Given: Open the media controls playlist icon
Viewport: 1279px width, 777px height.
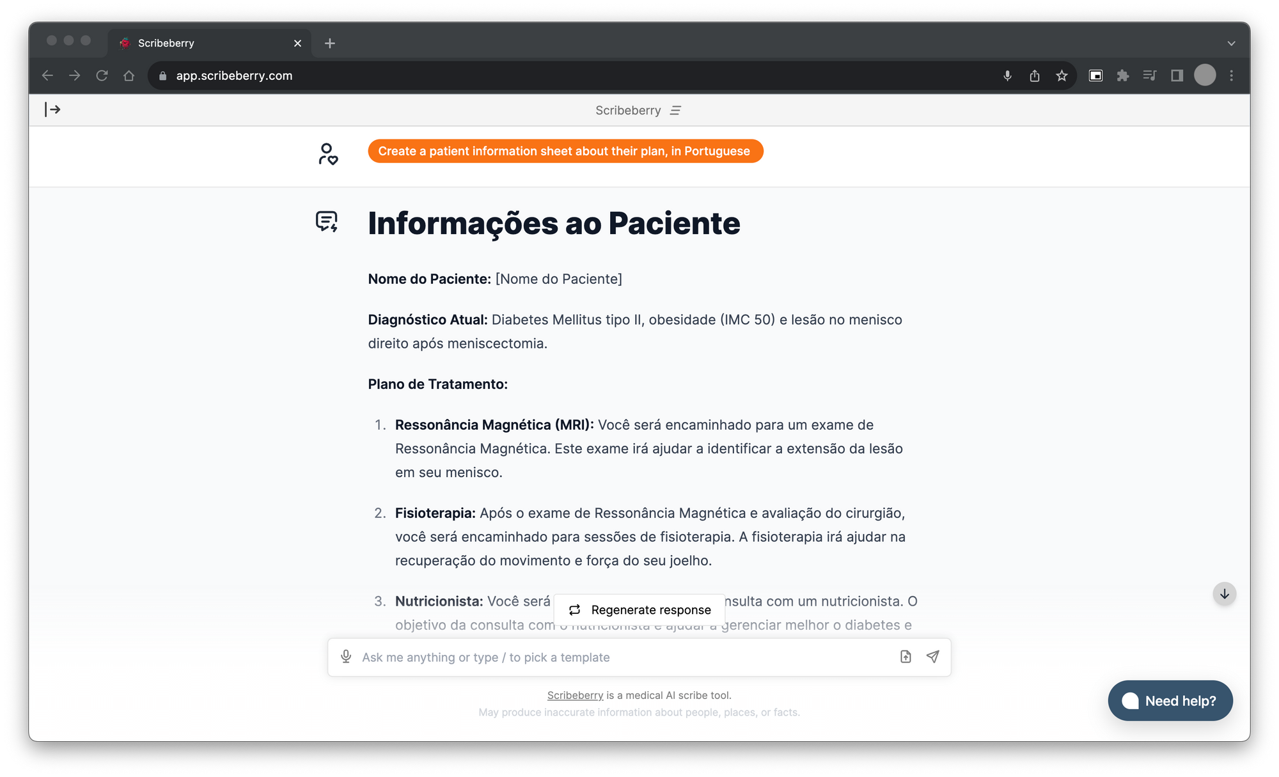Looking at the screenshot, I should 1149,75.
